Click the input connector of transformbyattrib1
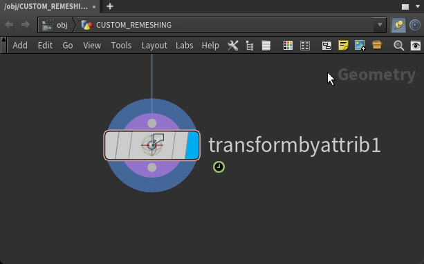Screen dimensions: 424x264 [x=152, y=123]
